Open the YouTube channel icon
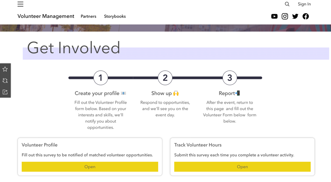Screen dimensions: 331x182 coord(274,16)
